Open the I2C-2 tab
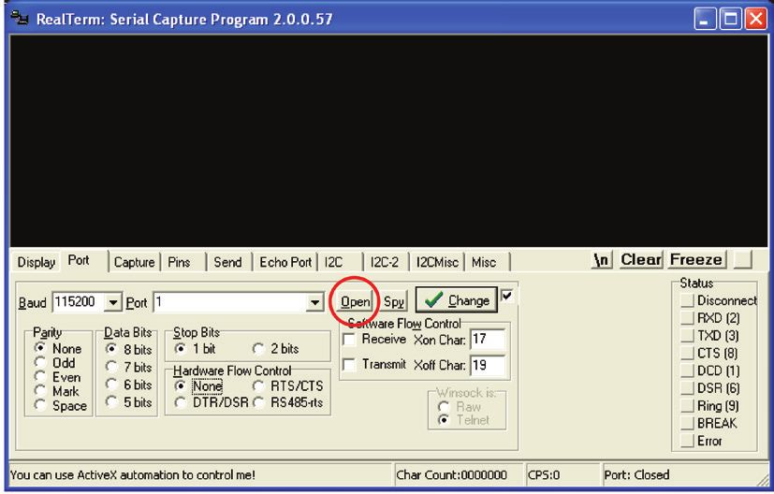 (385, 262)
